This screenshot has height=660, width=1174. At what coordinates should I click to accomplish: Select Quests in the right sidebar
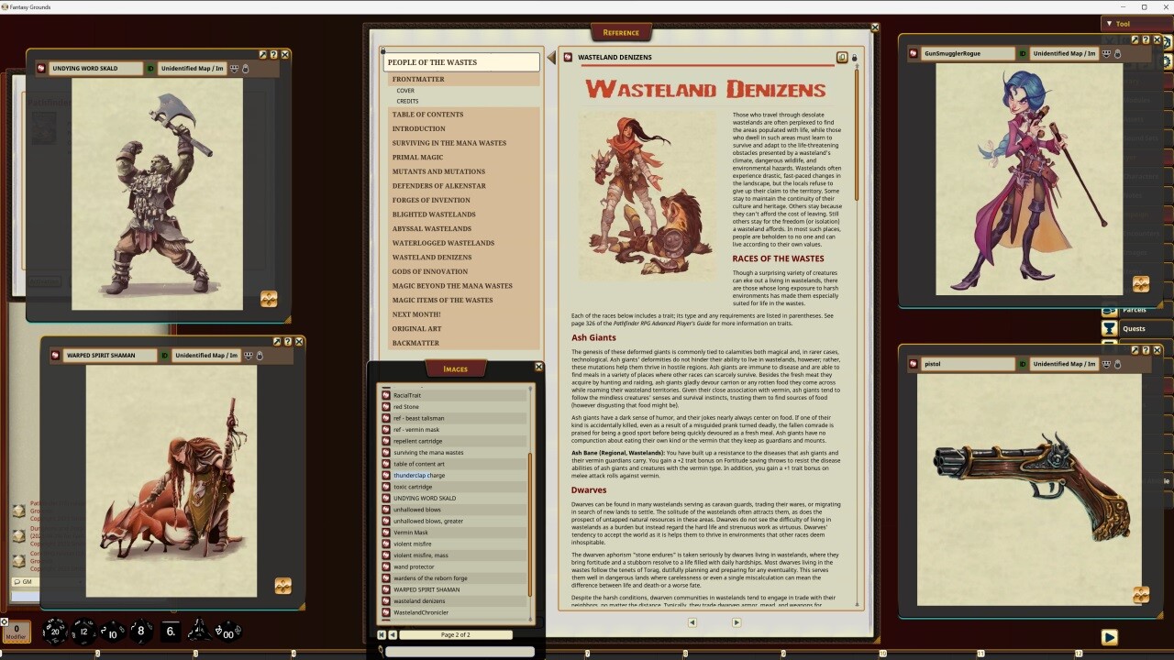(1134, 328)
